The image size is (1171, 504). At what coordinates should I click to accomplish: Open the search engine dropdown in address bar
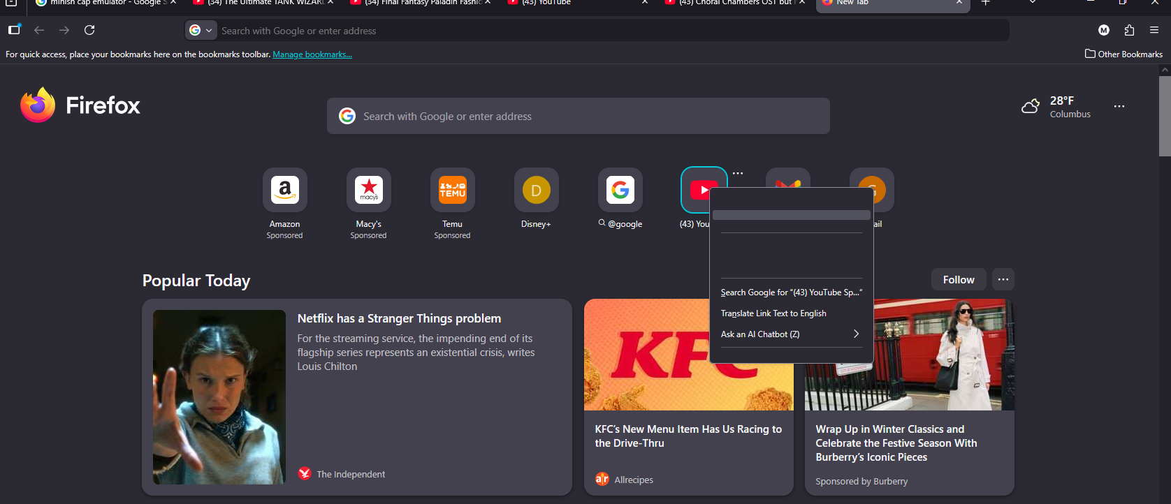201,30
